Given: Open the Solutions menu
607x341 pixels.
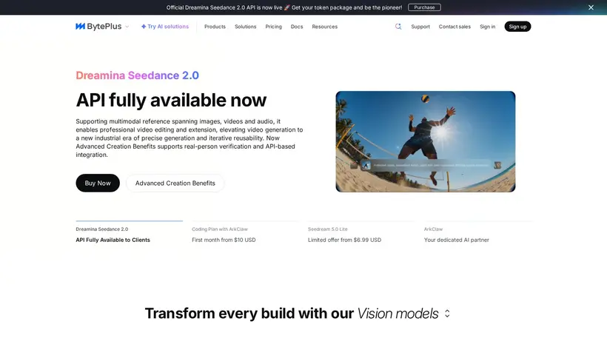Looking at the screenshot, I should pyautogui.click(x=246, y=27).
